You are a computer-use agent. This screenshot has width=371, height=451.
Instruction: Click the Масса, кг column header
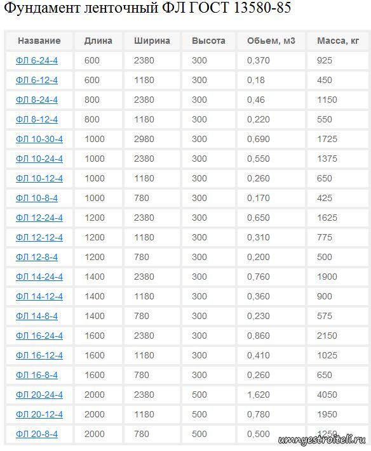(338, 41)
